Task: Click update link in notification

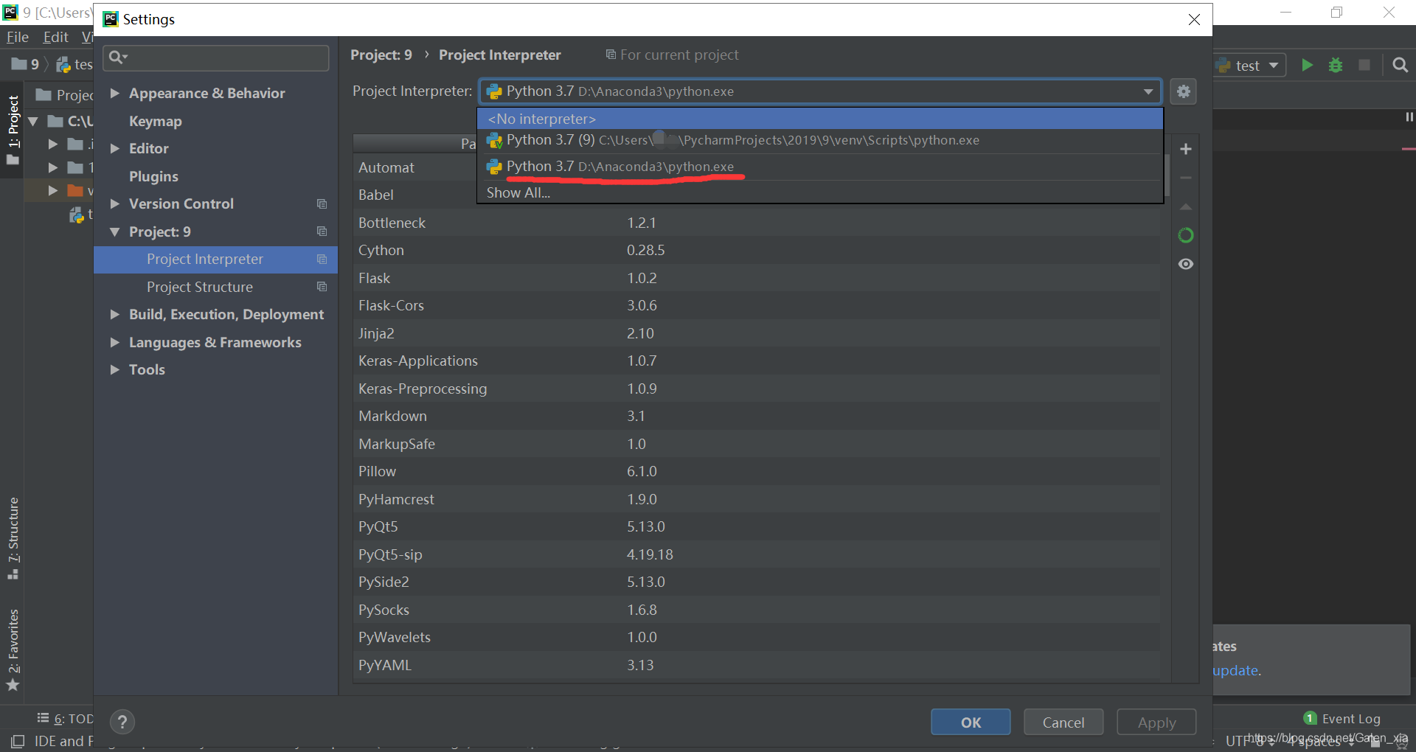Action: (x=1236, y=670)
